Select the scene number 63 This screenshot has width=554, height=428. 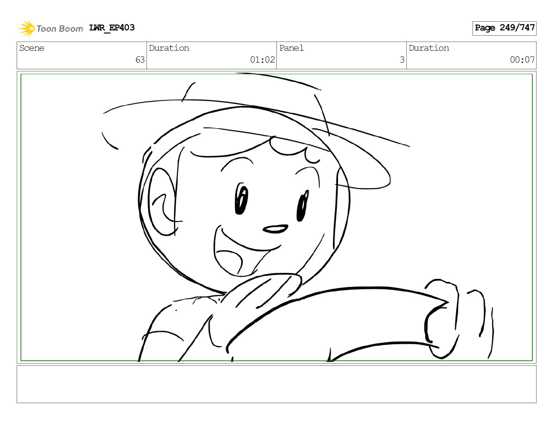[140, 60]
